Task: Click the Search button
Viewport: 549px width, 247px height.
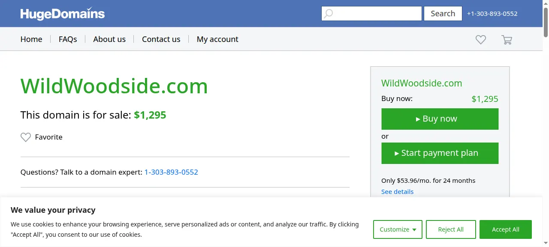Action: [443, 14]
